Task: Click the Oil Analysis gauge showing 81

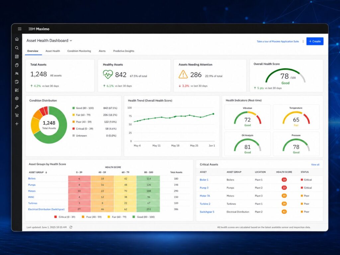Action: [x=248, y=145]
